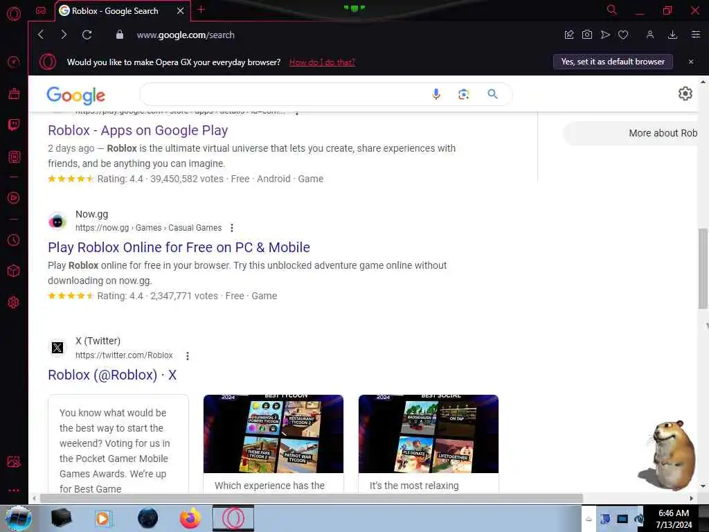
Task: Click the edit-page pencil toolbar icon
Action: pyautogui.click(x=569, y=35)
